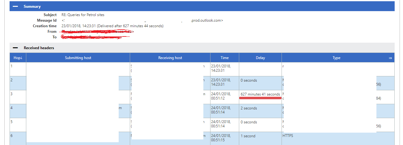Click hop number 4 cell

tap(18, 111)
